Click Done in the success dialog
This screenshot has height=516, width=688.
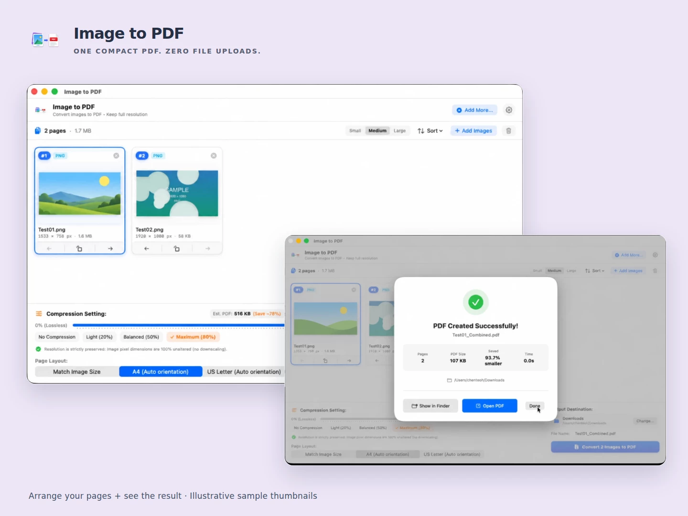coord(535,406)
